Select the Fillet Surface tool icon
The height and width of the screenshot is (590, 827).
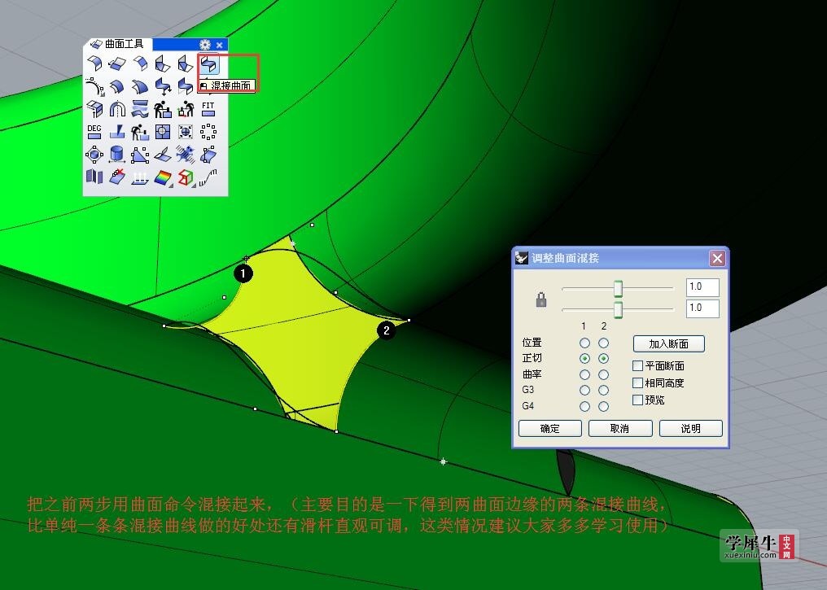(x=94, y=63)
